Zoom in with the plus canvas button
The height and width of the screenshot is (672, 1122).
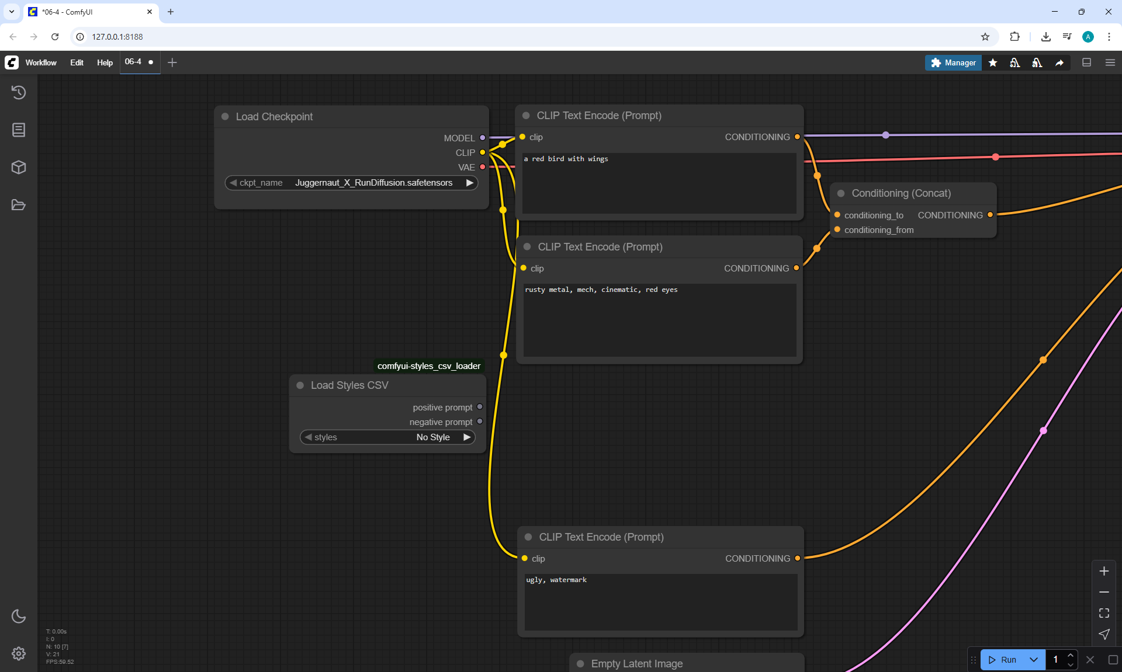1104,571
